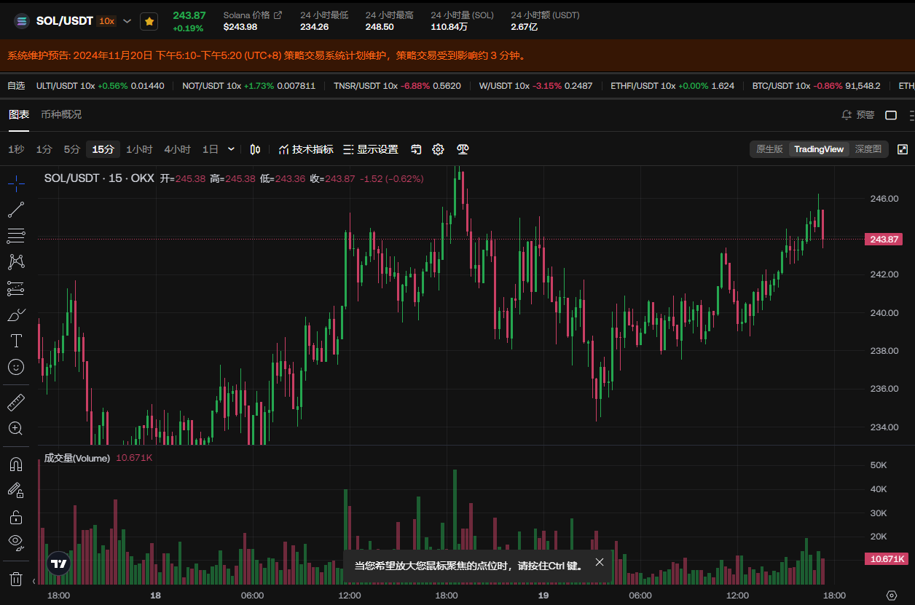Toggle hide all drawings eye icon
The width and height of the screenshot is (915, 605).
(16, 541)
